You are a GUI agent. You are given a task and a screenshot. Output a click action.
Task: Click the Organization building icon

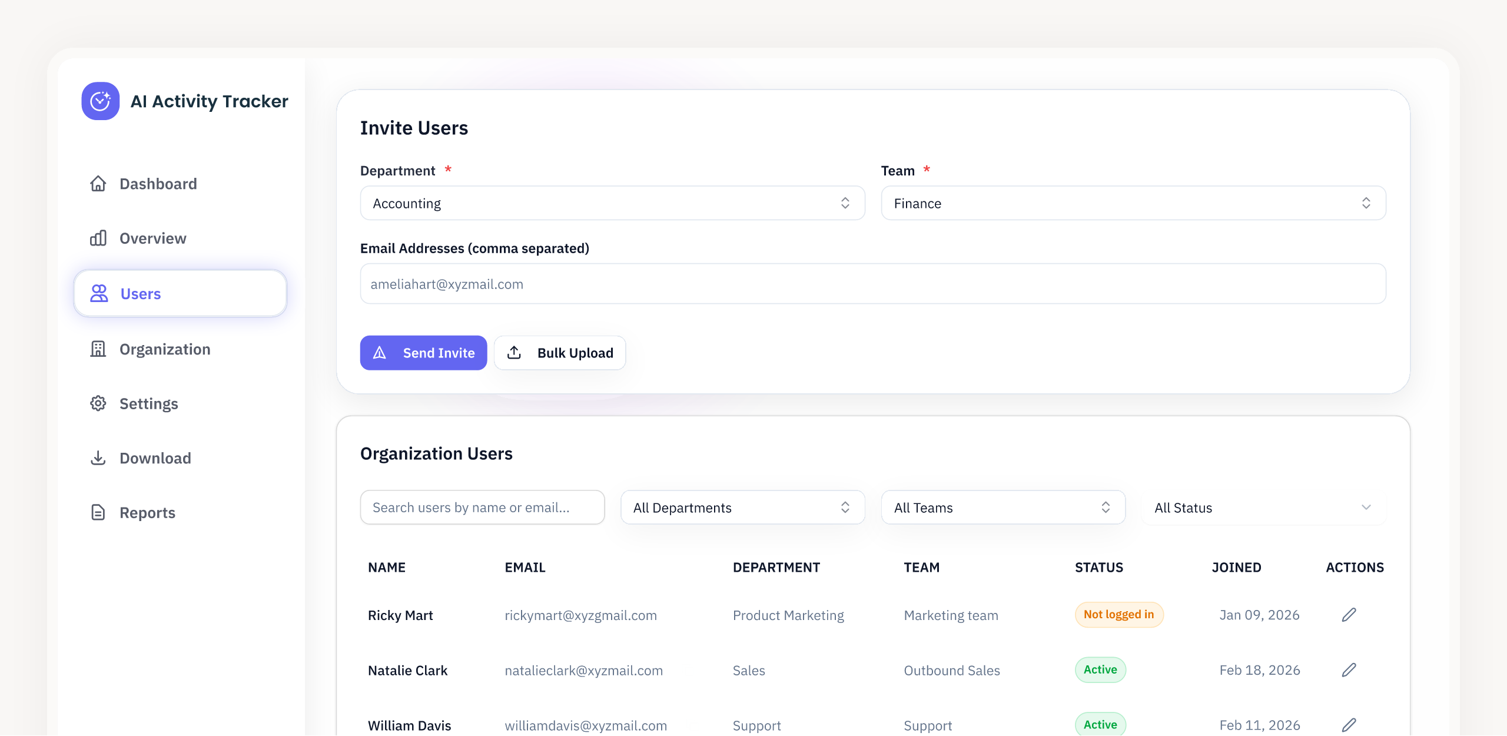(x=98, y=349)
